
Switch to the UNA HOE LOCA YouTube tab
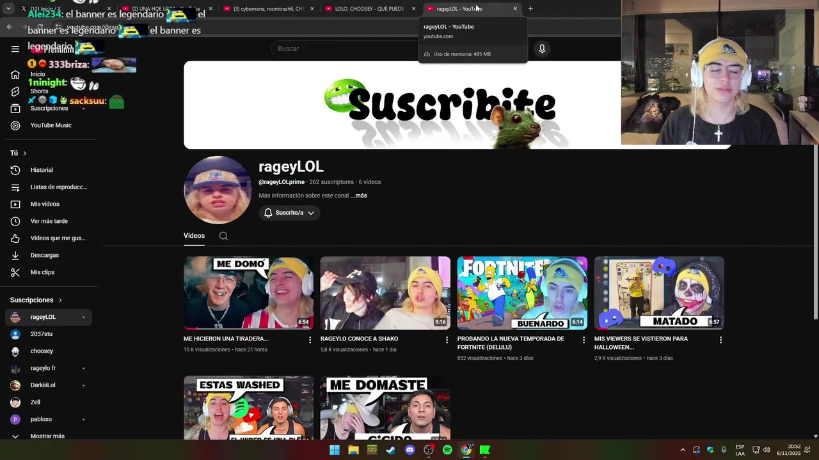tap(168, 8)
